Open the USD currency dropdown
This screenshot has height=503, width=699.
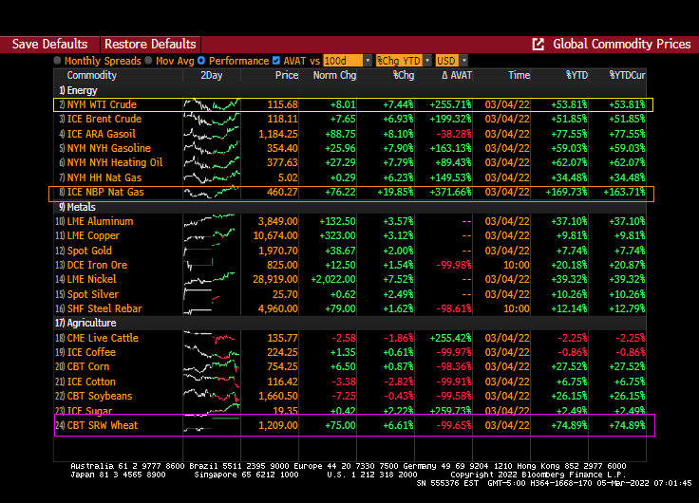tap(451, 61)
